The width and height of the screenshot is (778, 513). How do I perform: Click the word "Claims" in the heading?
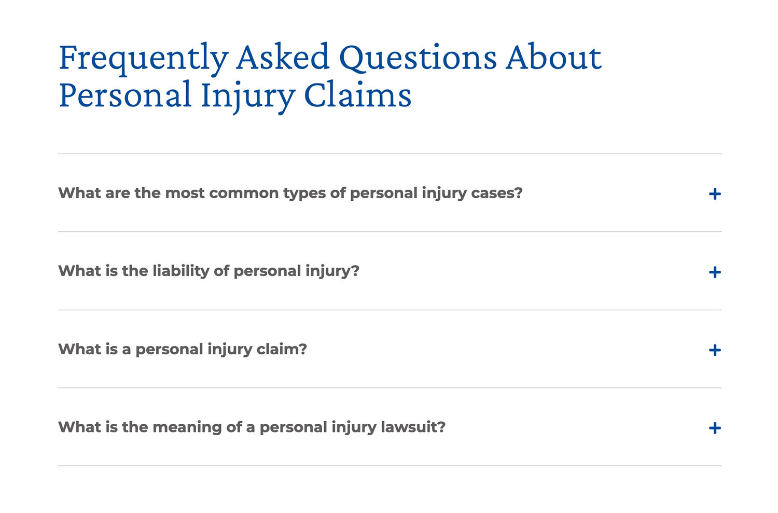pos(357,95)
